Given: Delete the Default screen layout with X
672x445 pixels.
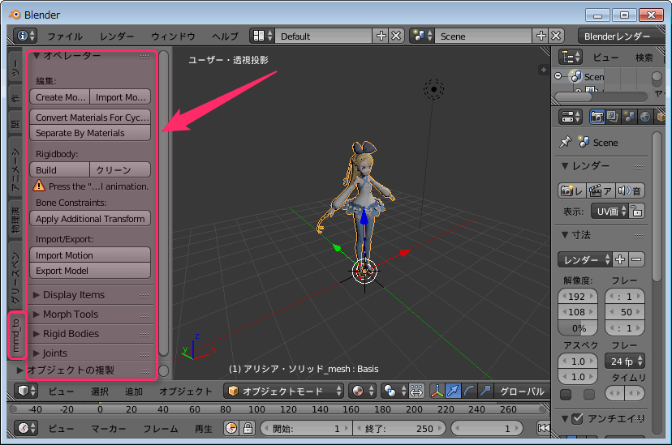Looking at the screenshot, I should pyautogui.click(x=396, y=36).
